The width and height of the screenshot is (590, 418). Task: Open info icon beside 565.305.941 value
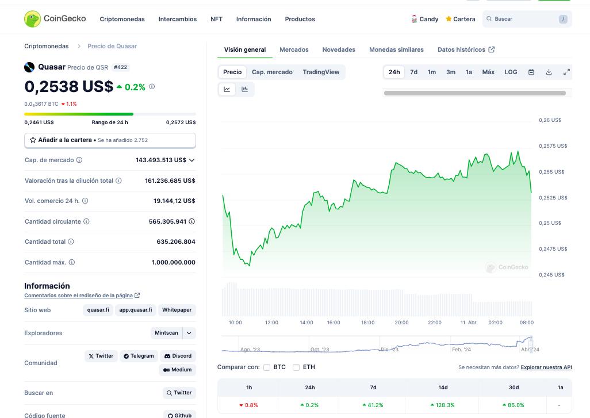[192, 221]
